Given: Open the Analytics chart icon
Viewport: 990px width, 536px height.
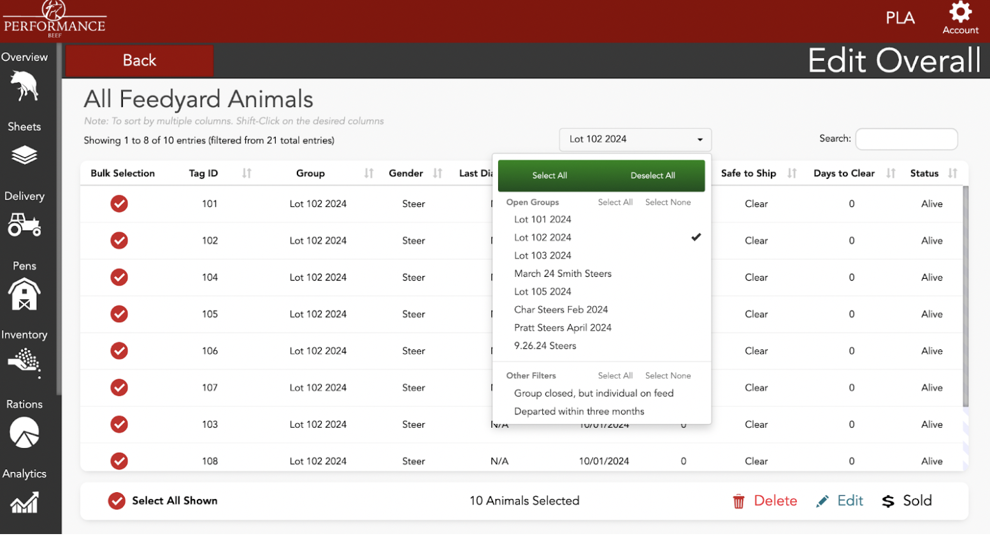Looking at the screenshot, I should click(25, 503).
